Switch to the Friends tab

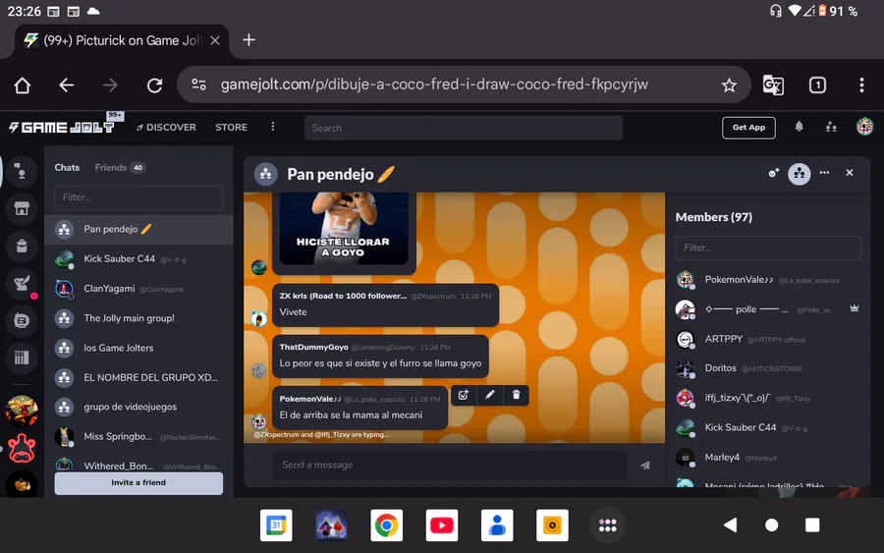(120, 167)
